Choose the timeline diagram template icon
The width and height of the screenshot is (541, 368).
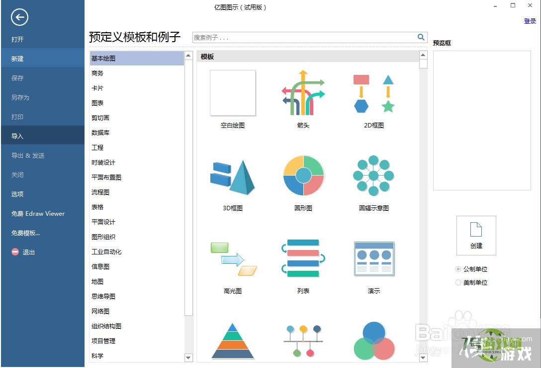[x=303, y=341]
